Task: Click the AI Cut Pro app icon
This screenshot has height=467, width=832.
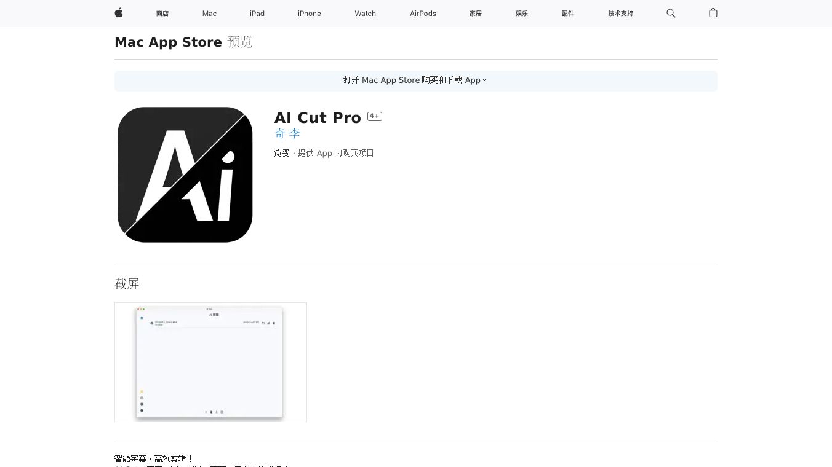Action: (185, 175)
